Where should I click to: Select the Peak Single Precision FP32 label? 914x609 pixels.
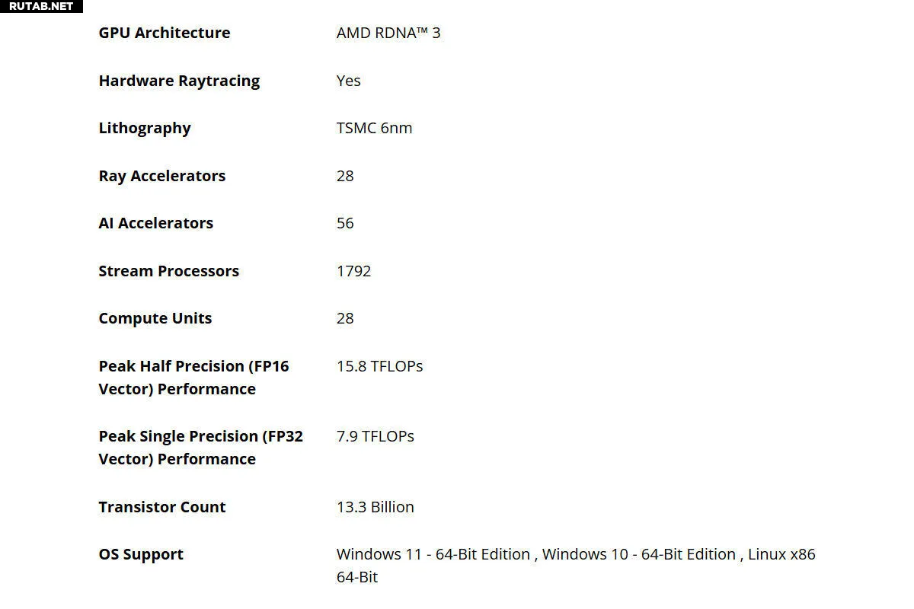click(201, 448)
